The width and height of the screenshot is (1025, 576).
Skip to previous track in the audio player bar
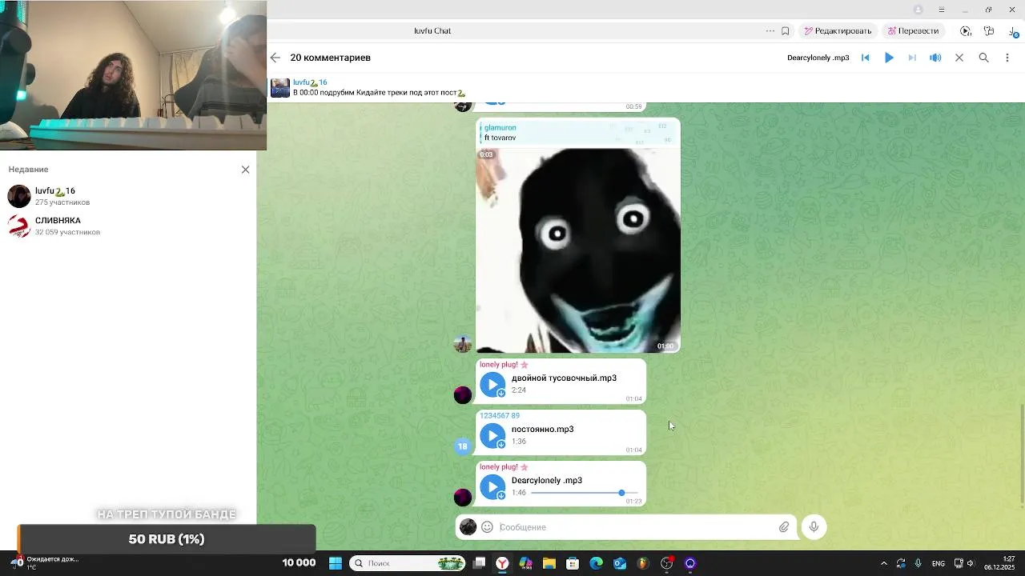click(865, 58)
